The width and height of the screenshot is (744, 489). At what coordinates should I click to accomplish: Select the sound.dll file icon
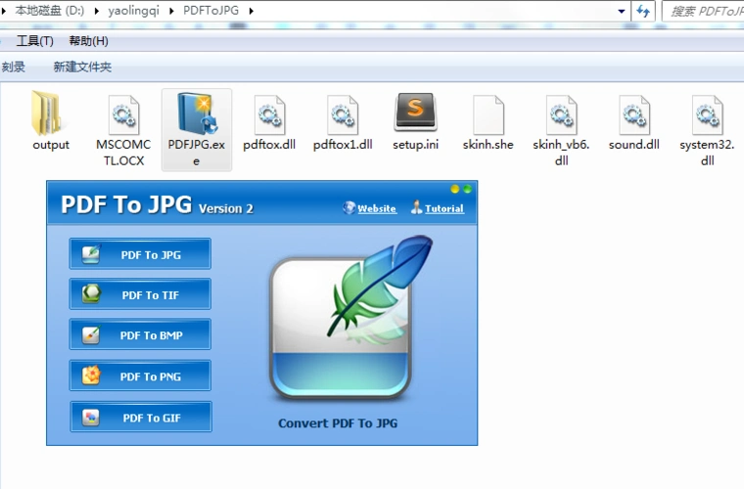[x=634, y=114]
